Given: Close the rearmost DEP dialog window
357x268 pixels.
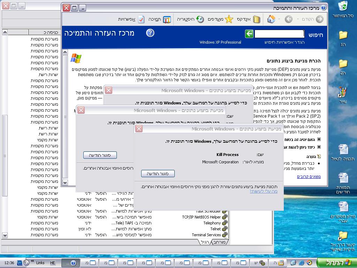Looking at the screenshot, I should pyautogui.click(x=109, y=90).
